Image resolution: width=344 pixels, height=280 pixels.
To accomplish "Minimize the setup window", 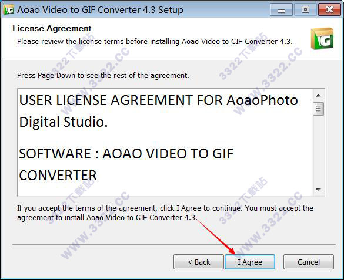I will [x=281, y=10].
